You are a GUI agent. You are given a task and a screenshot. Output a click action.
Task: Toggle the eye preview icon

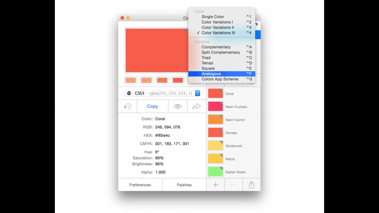click(x=178, y=106)
